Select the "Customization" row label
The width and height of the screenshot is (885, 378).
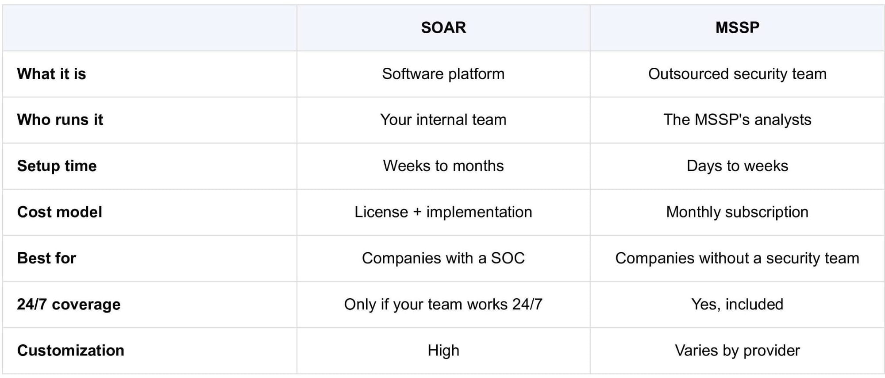(71, 351)
